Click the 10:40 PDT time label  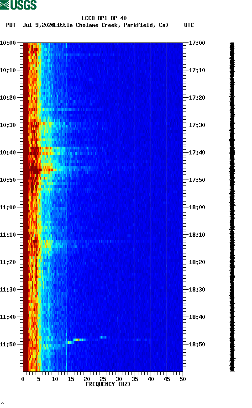8,153
